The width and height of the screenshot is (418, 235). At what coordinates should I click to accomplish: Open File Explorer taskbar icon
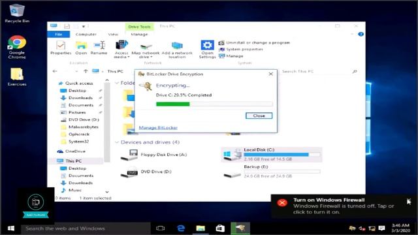[x=201, y=228]
